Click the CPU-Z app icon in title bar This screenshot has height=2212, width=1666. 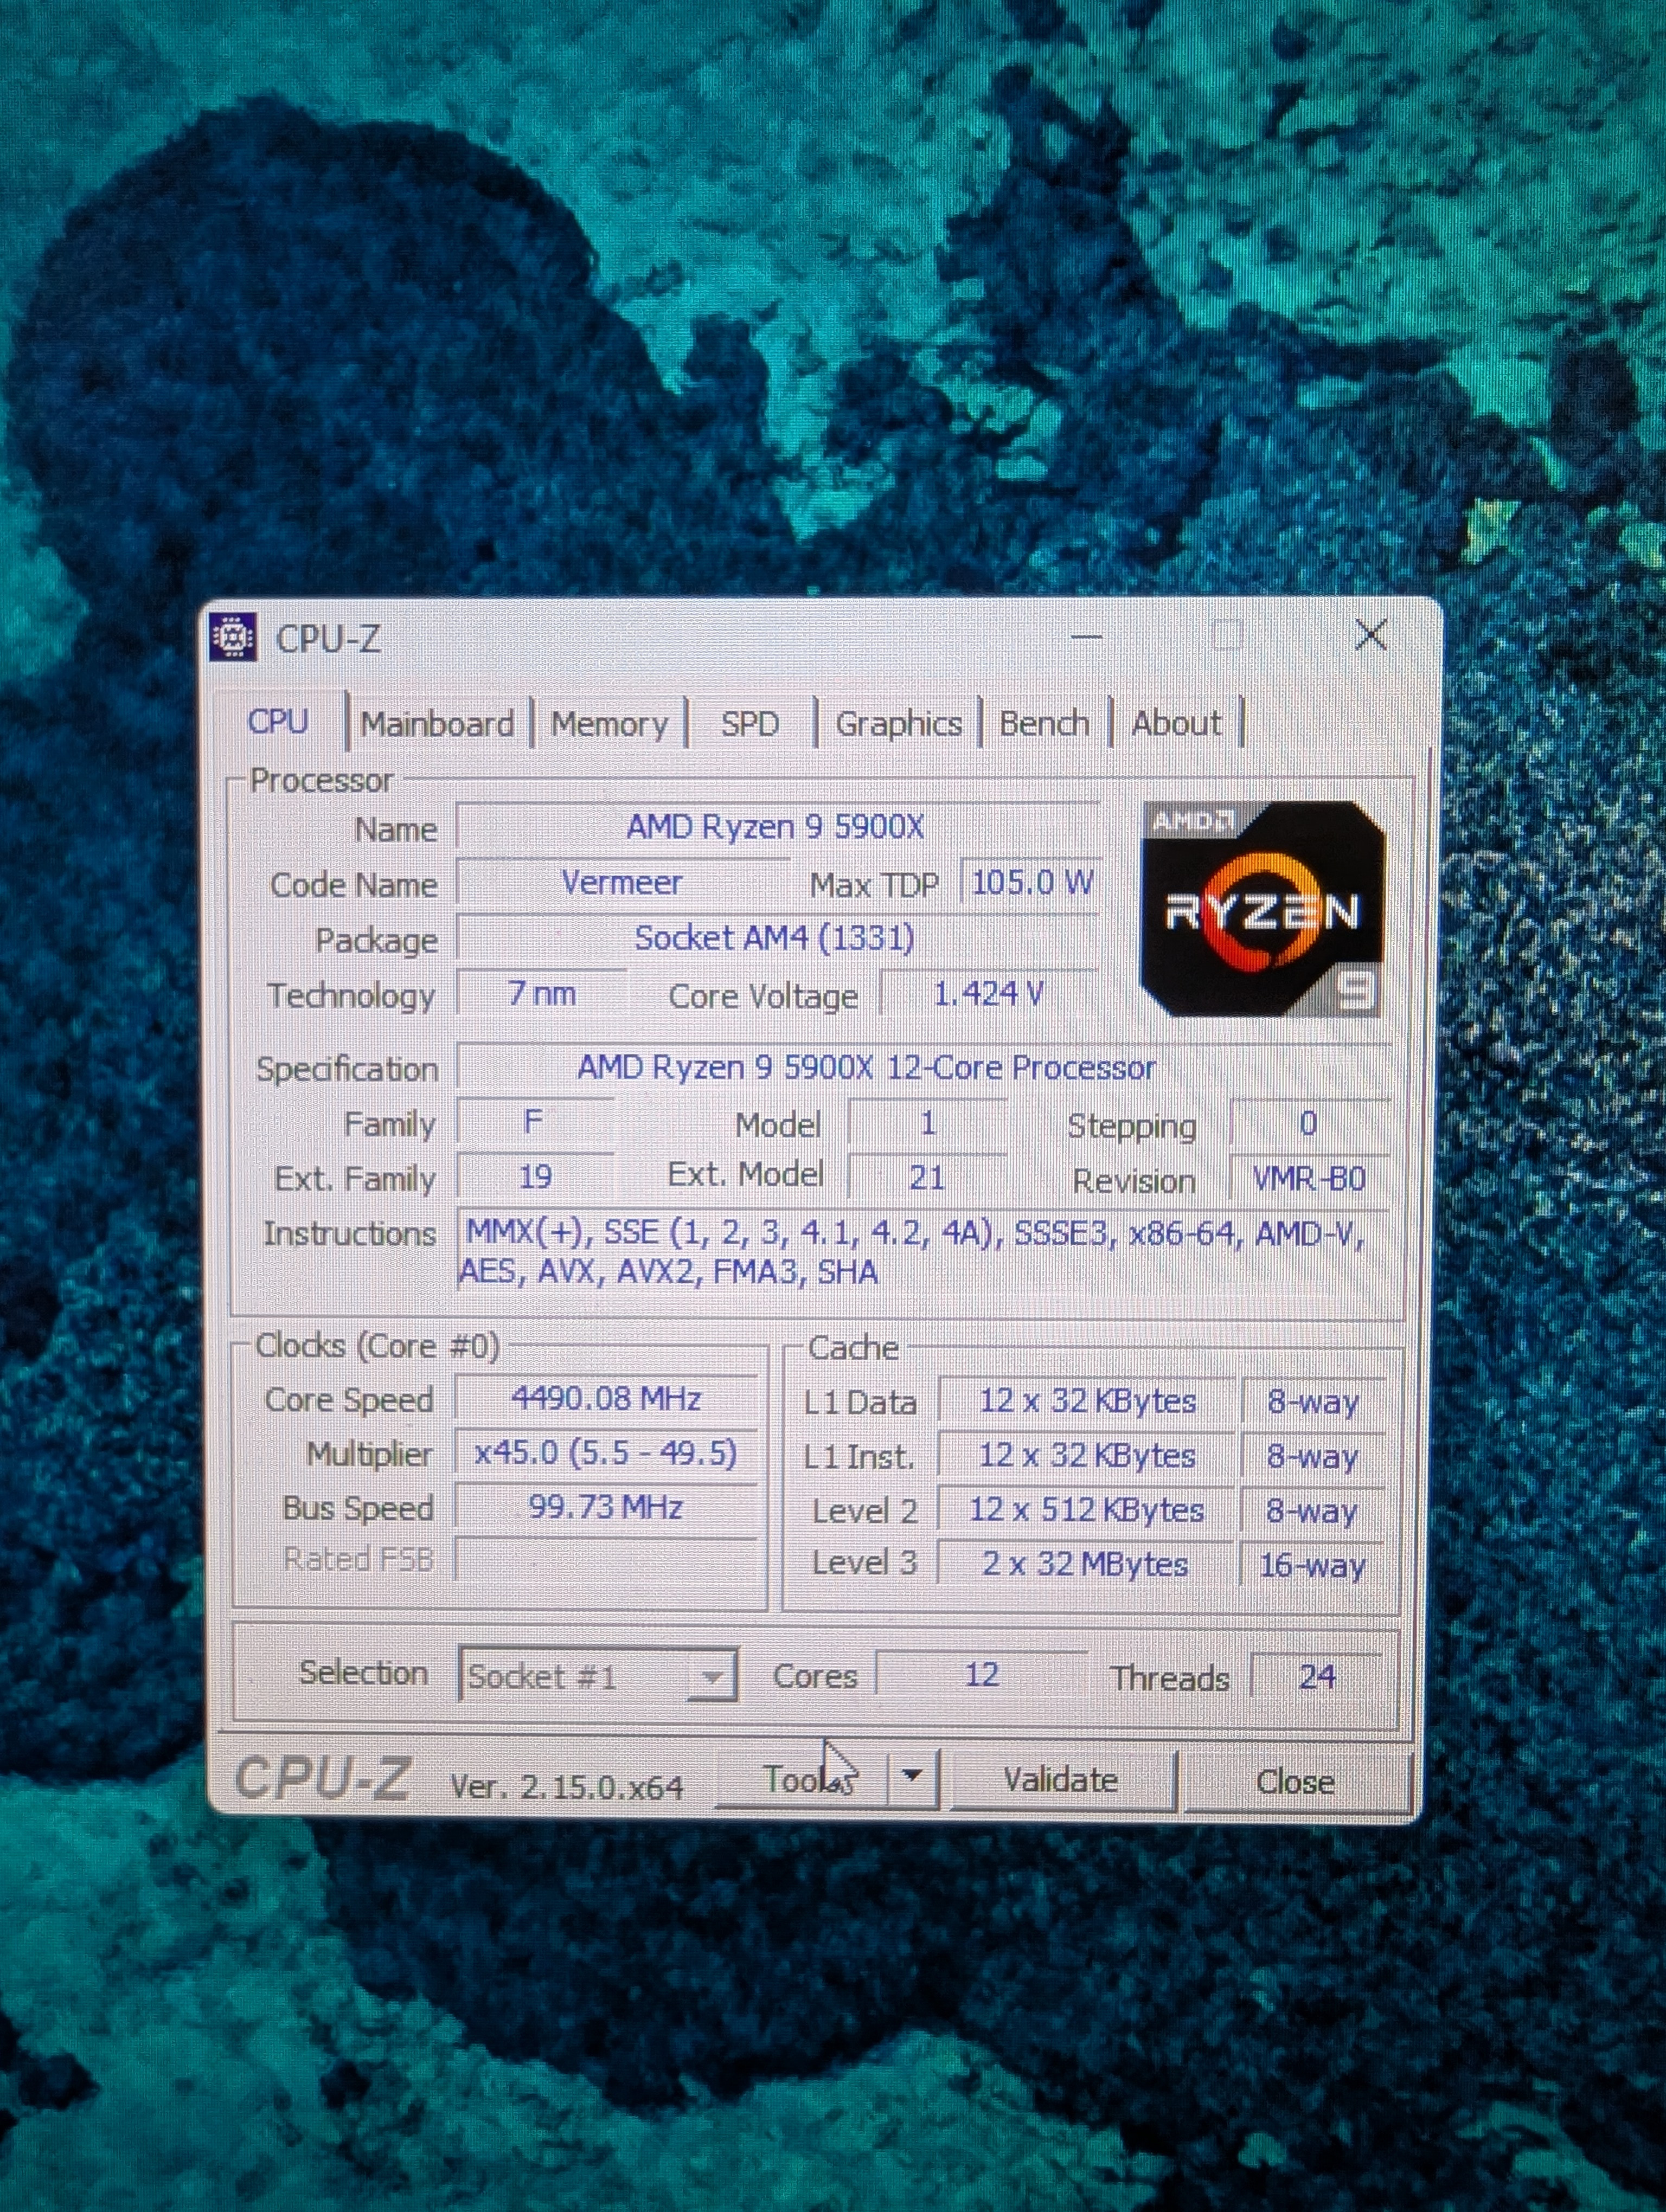point(232,638)
